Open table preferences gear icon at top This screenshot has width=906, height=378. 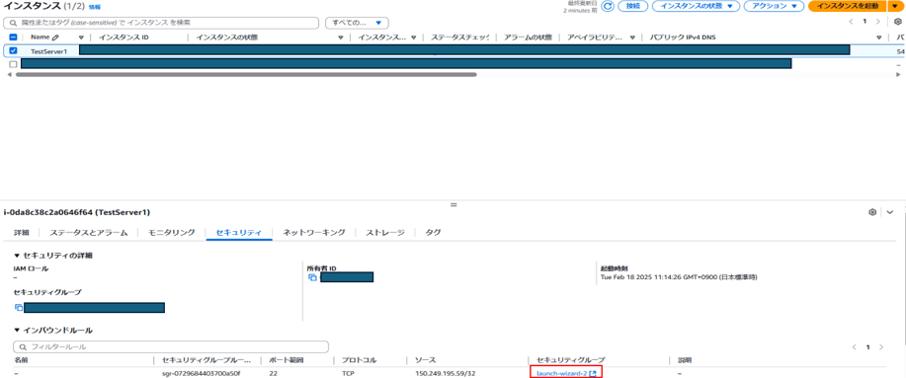tap(898, 22)
